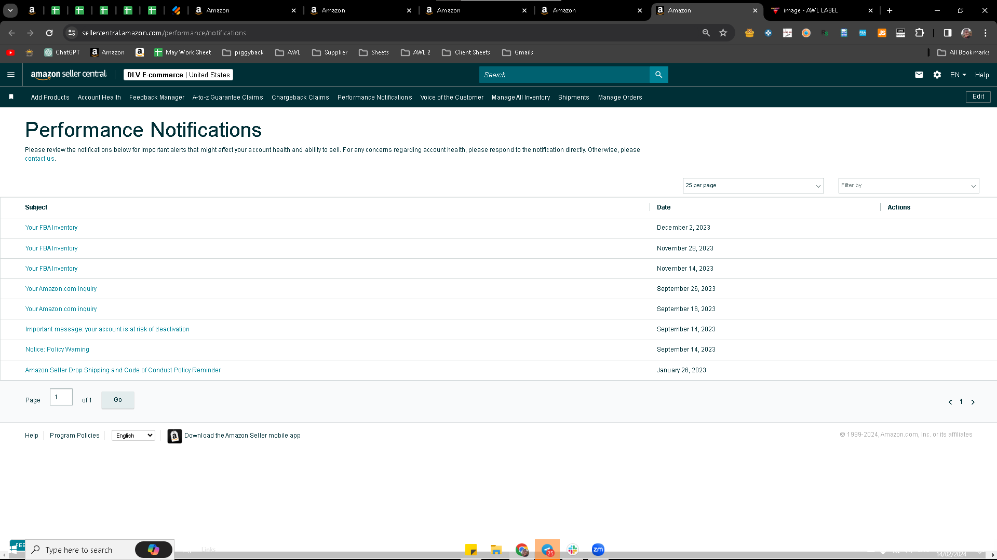Open Sticky Notes from the taskbar
997x560 pixels.
pyautogui.click(x=471, y=550)
